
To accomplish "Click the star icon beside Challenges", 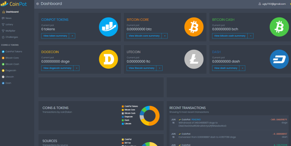I will (x=3, y=37).
